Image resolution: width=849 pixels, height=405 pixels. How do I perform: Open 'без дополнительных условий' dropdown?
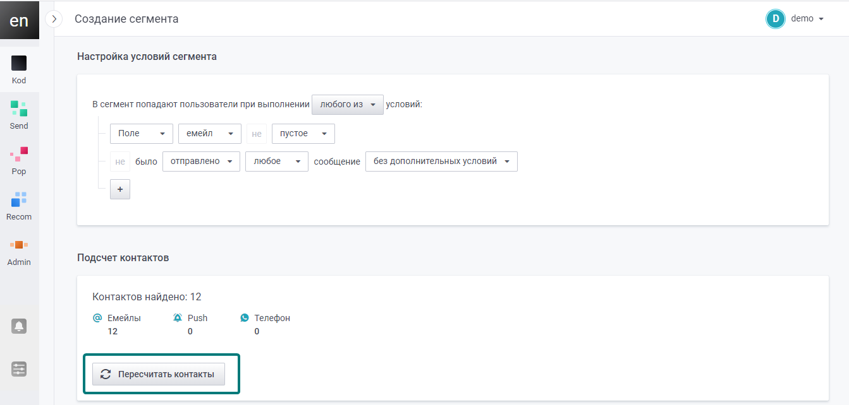pos(441,161)
